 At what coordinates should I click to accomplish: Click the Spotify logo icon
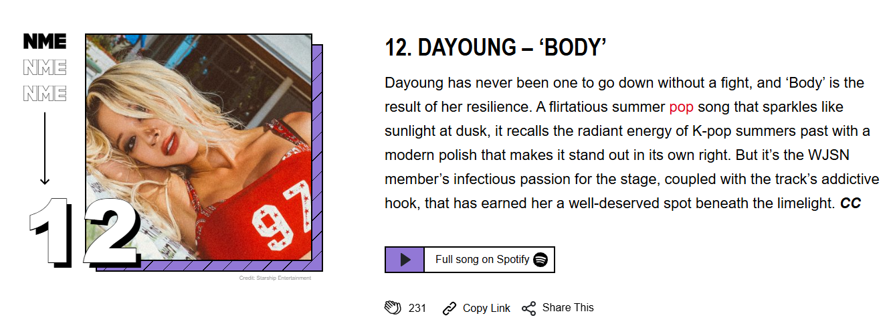coord(540,260)
